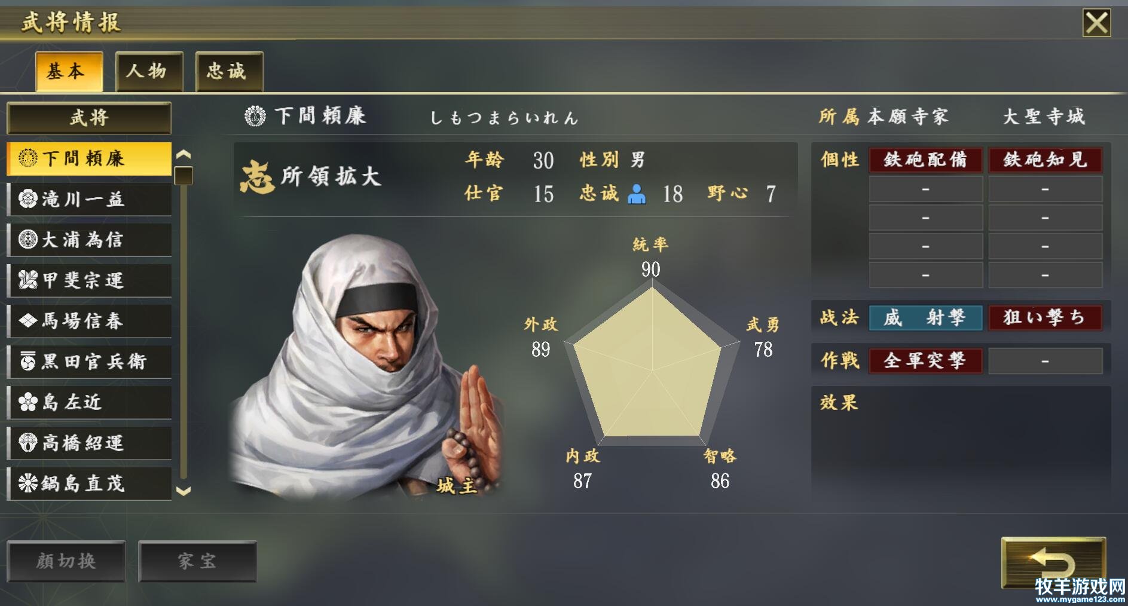1128x606 pixels.
Task: Close the 武将情报 window
Action: point(1097,23)
